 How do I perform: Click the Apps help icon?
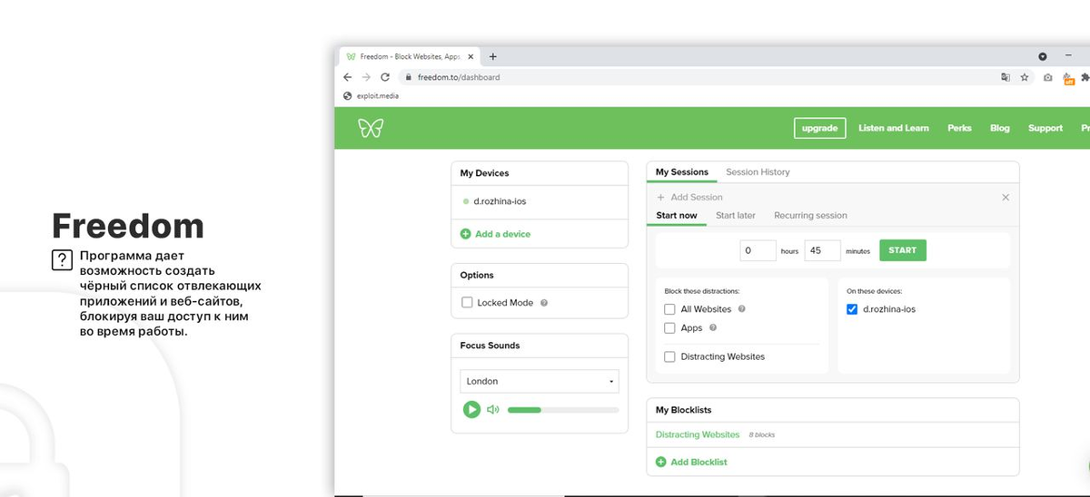coord(713,328)
